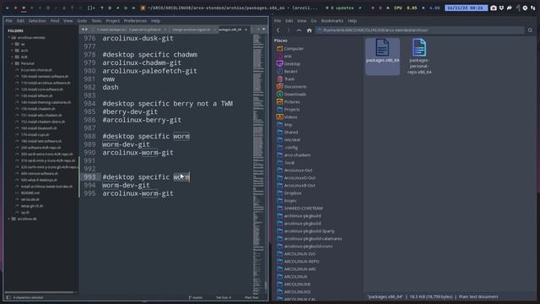This screenshot has width=540, height=304.
Task: Open Trash in Places sidebar
Action: pos(289,79)
